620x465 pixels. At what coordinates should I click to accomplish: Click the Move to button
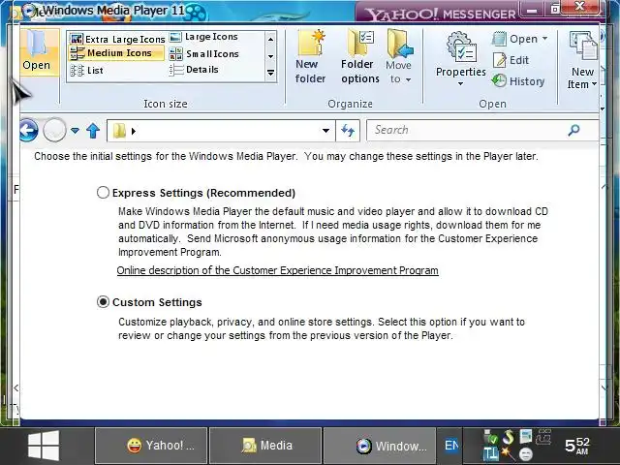coord(399,57)
